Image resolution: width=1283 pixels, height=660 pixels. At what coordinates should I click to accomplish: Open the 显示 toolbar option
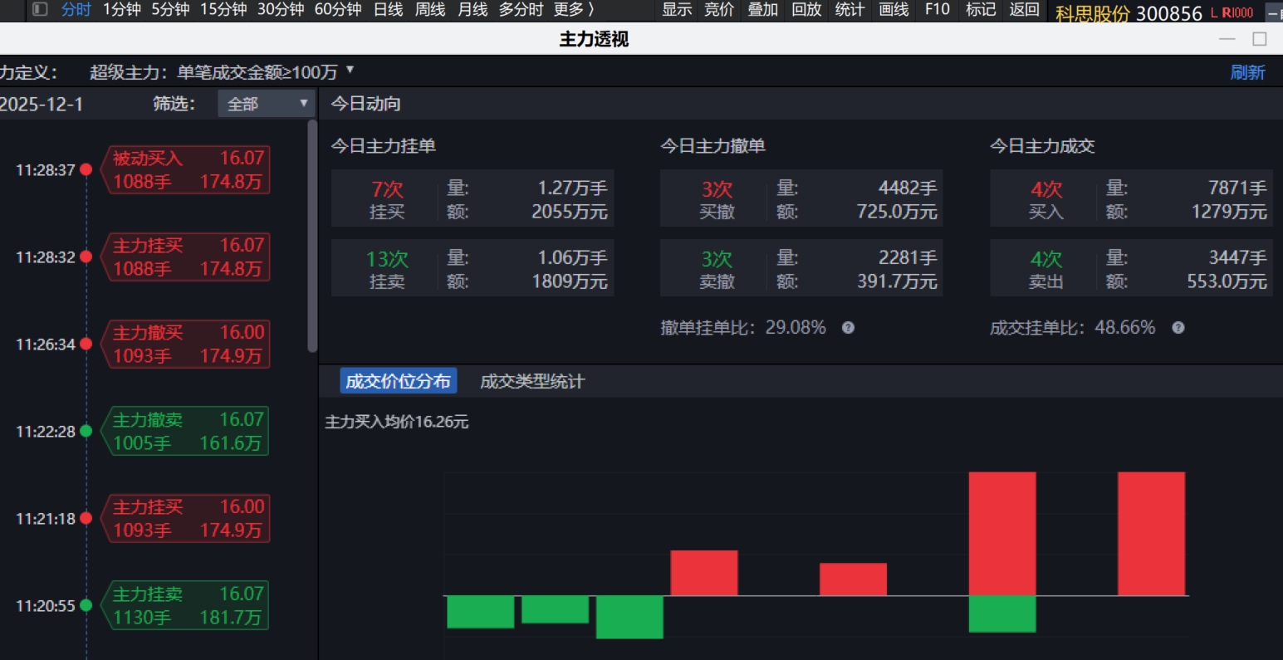tap(677, 10)
